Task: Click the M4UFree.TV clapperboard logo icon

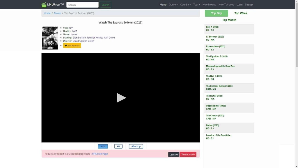Action: (x=44, y=5)
